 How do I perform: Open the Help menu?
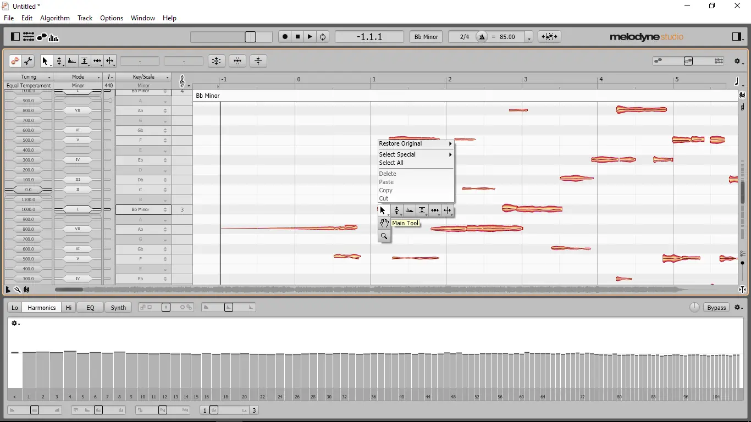(x=169, y=18)
